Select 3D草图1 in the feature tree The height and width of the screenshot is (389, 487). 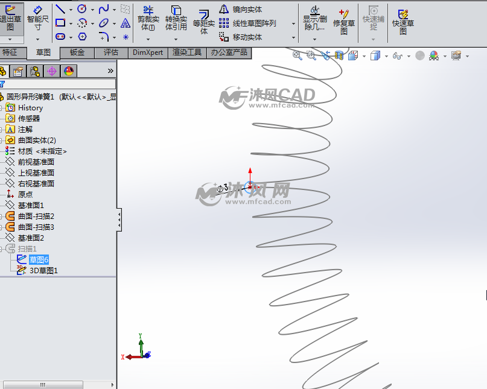coord(43,270)
